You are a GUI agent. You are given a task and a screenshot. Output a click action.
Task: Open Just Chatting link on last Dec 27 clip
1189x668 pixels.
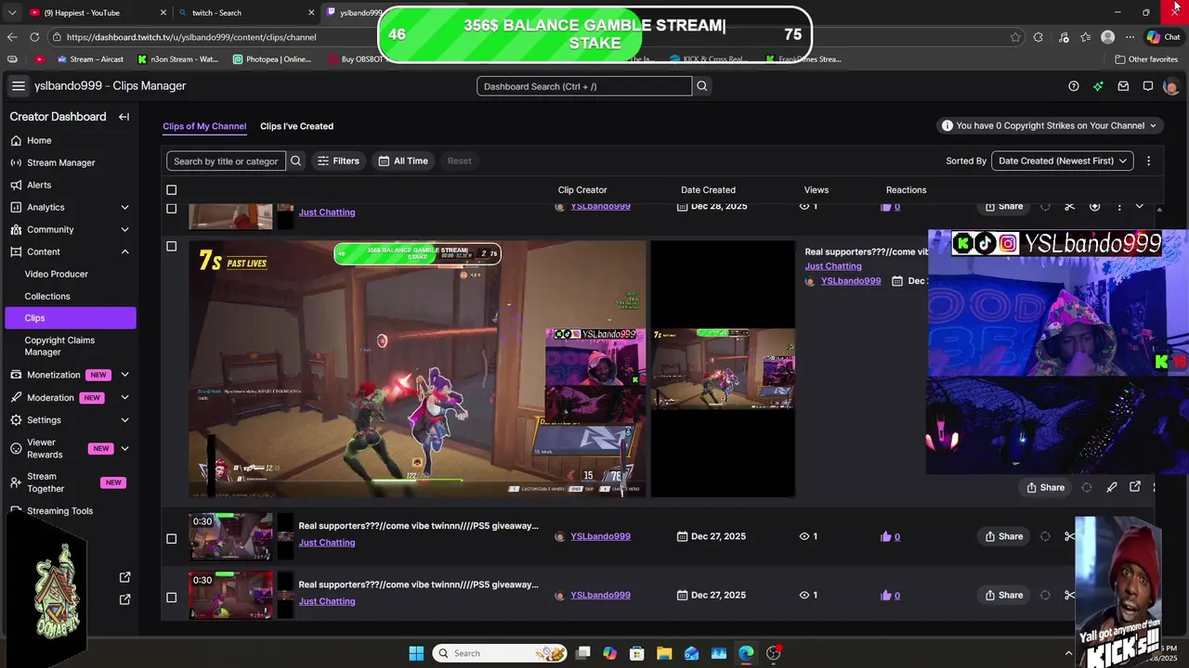pyautogui.click(x=327, y=601)
